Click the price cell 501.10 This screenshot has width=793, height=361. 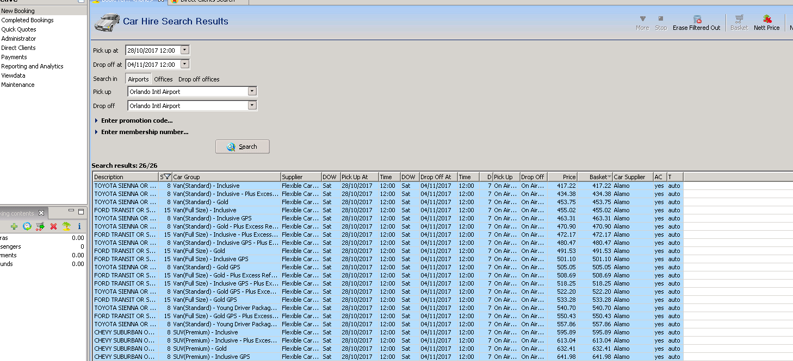[x=562, y=259]
